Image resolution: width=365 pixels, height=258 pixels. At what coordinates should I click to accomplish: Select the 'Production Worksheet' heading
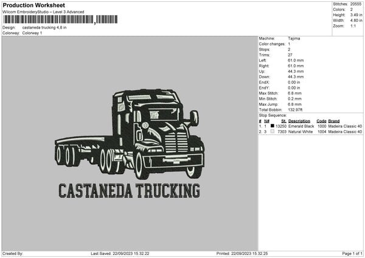[33, 5]
